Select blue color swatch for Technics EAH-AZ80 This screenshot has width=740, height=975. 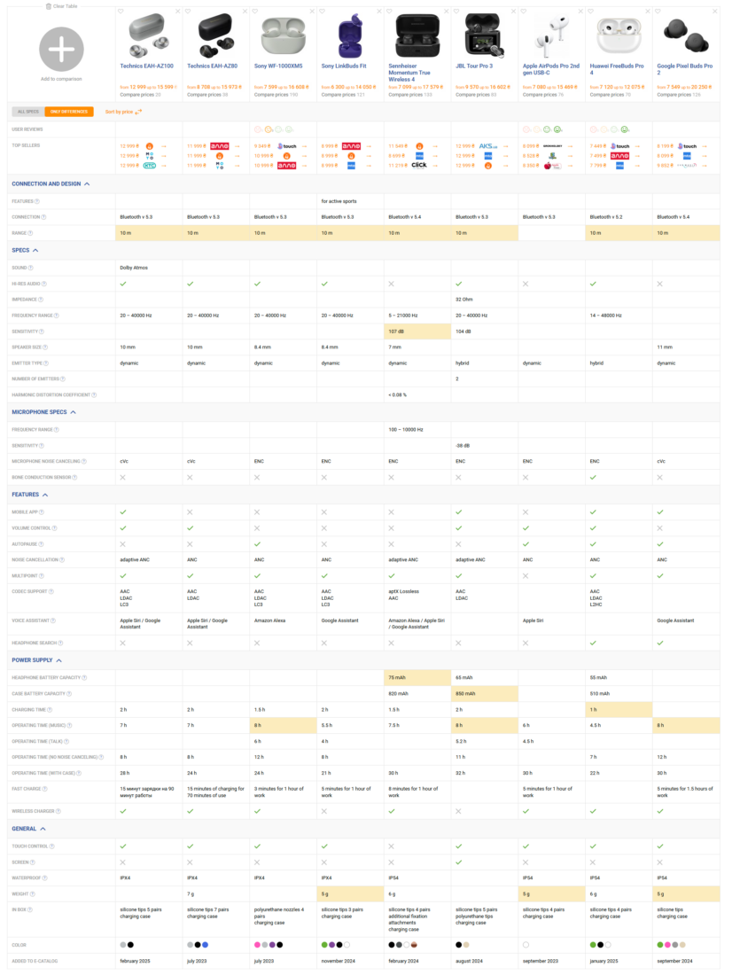[206, 945]
